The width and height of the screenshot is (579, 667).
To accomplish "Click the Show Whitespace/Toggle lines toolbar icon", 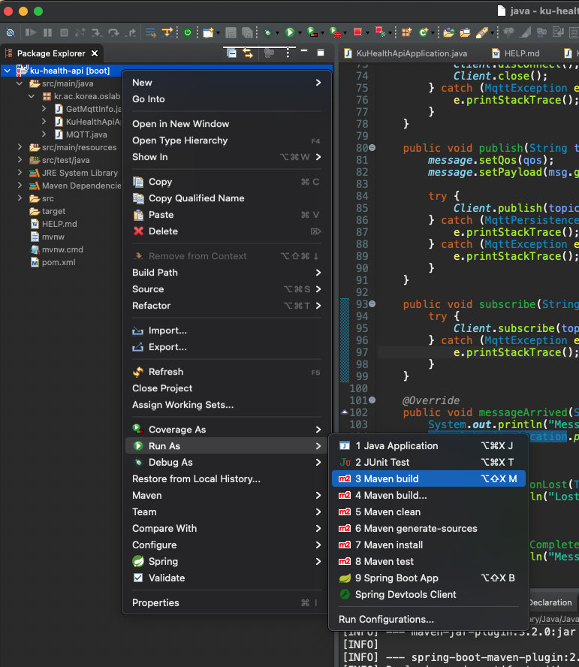I will click(x=150, y=32).
